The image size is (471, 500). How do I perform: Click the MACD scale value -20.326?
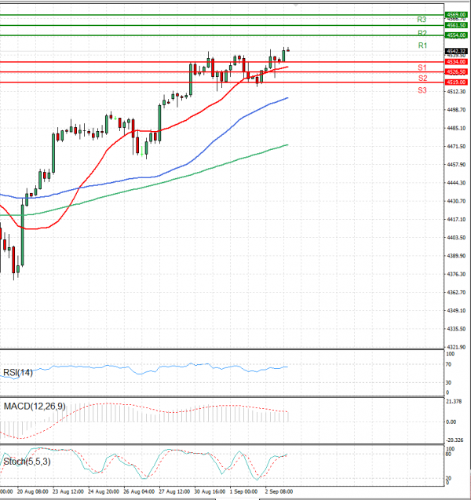point(455,440)
